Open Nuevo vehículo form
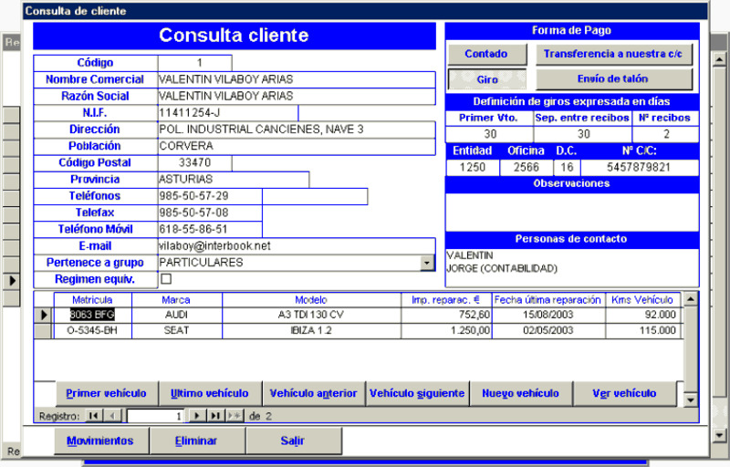 pyautogui.click(x=520, y=394)
